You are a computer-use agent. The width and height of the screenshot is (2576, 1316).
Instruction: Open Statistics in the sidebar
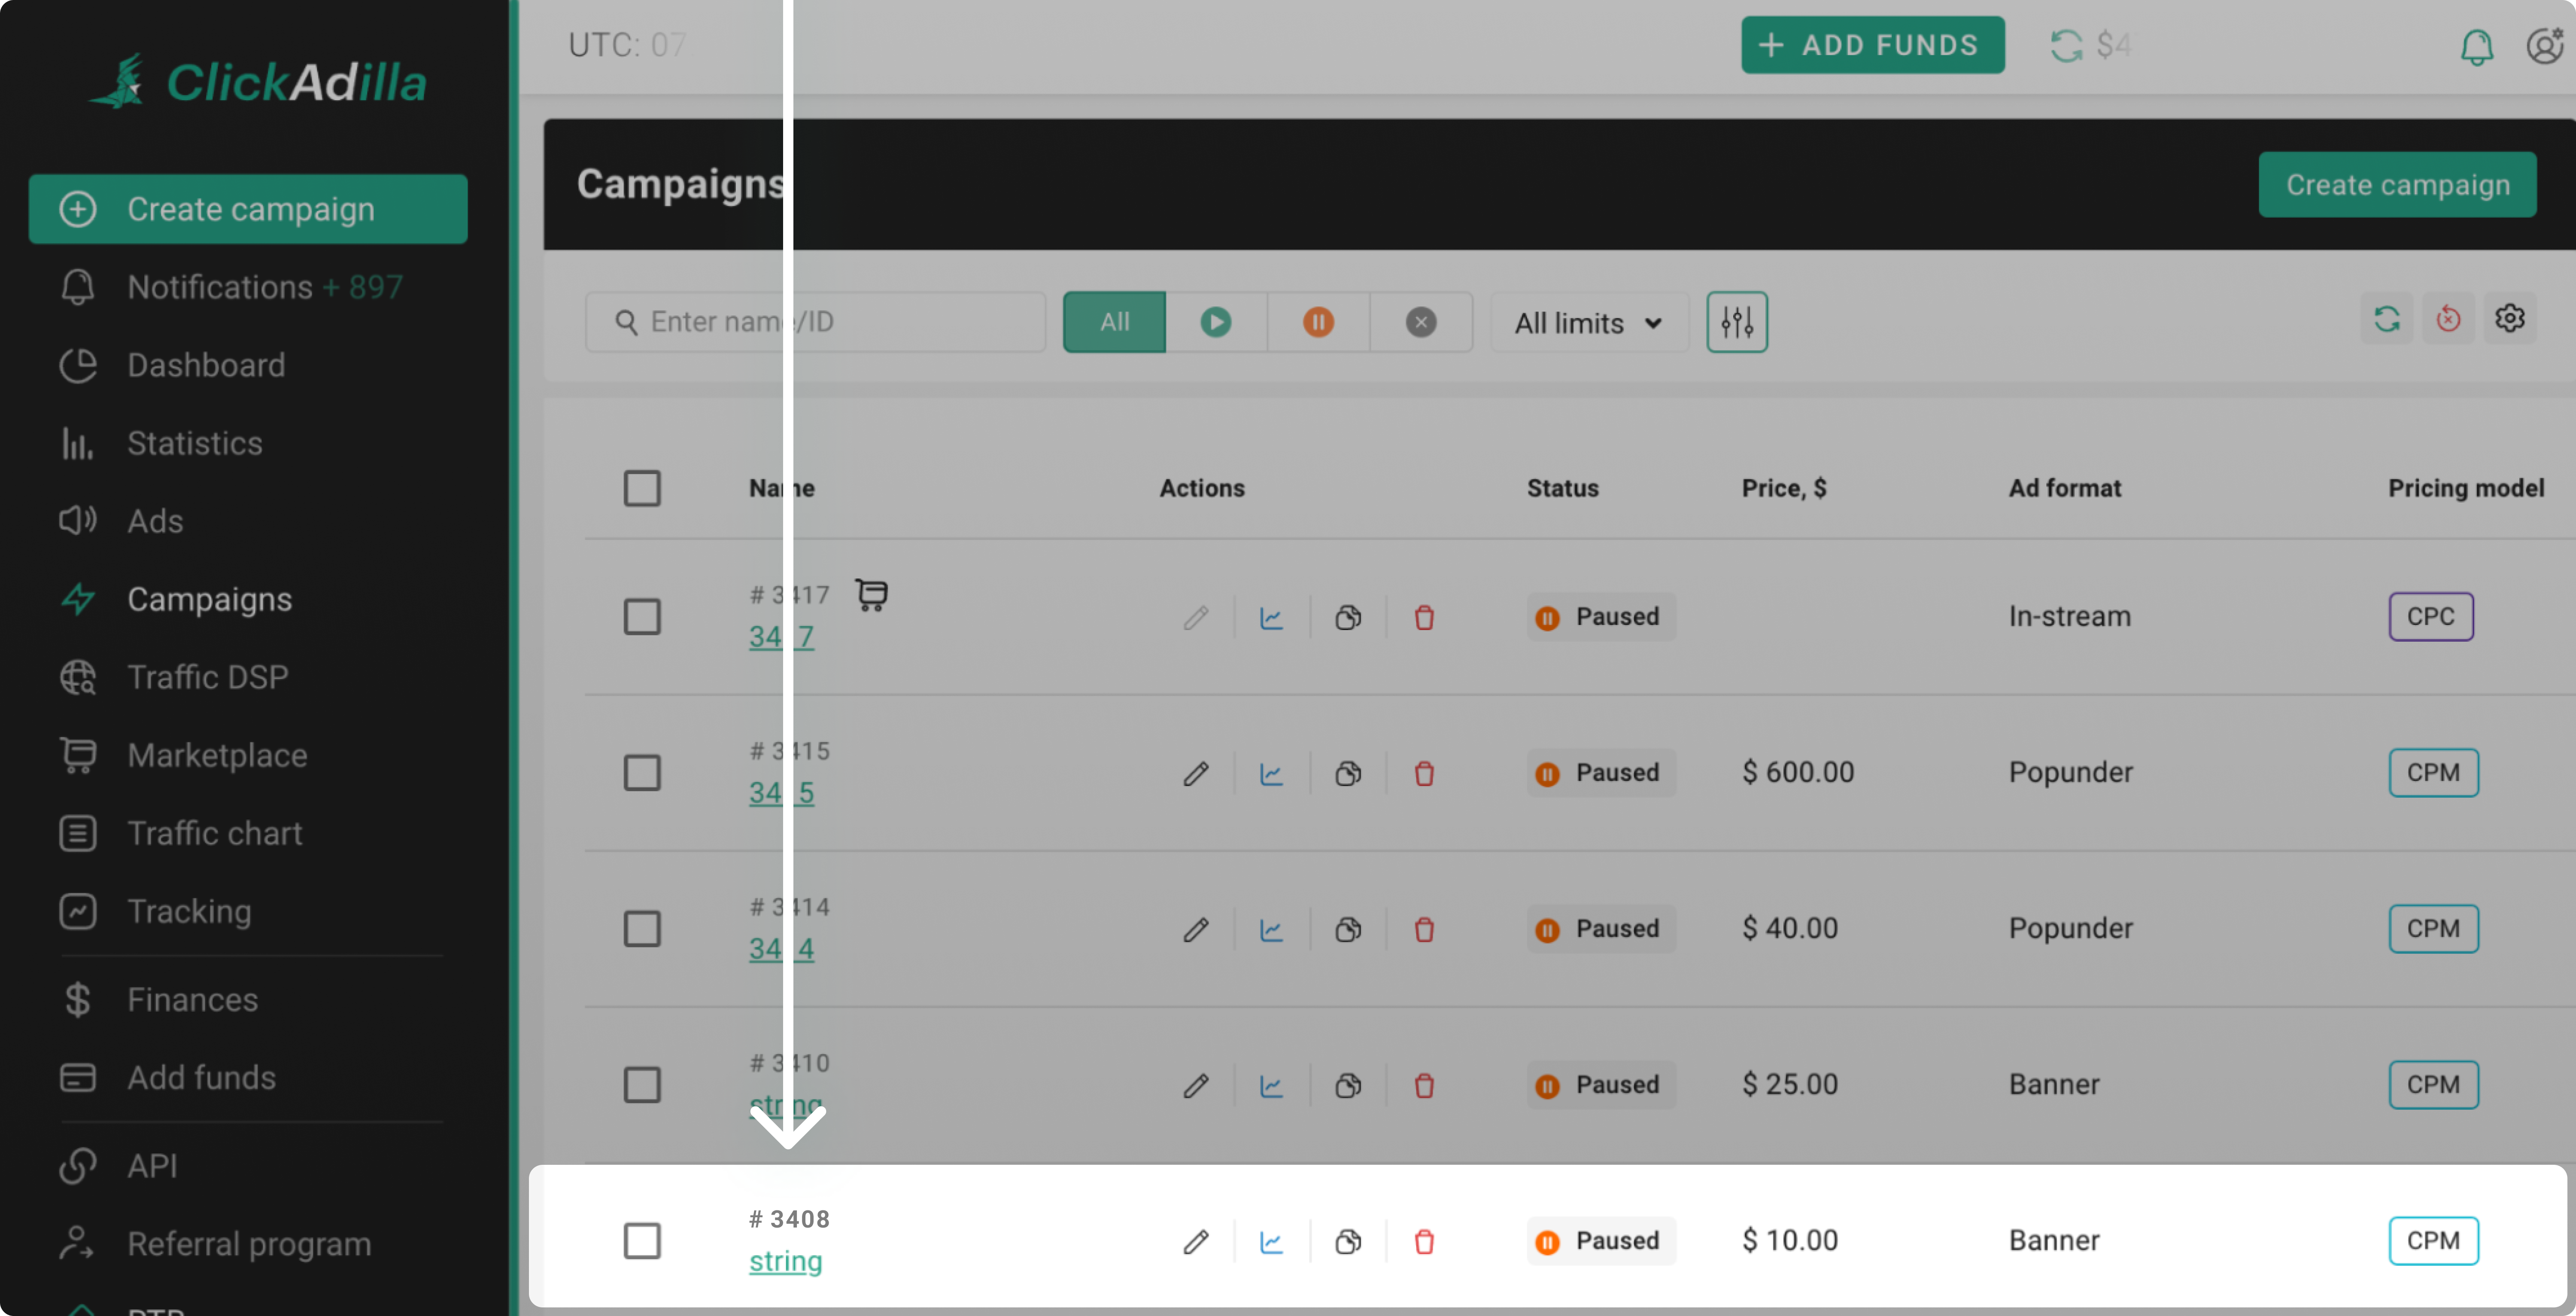click(x=194, y=443)
